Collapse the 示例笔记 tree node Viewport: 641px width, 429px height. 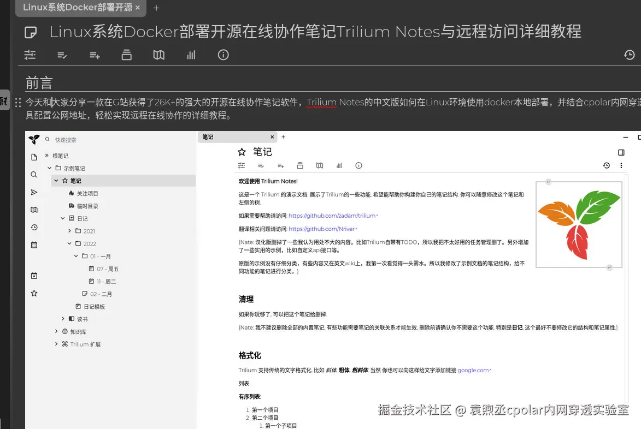(50, 168)
